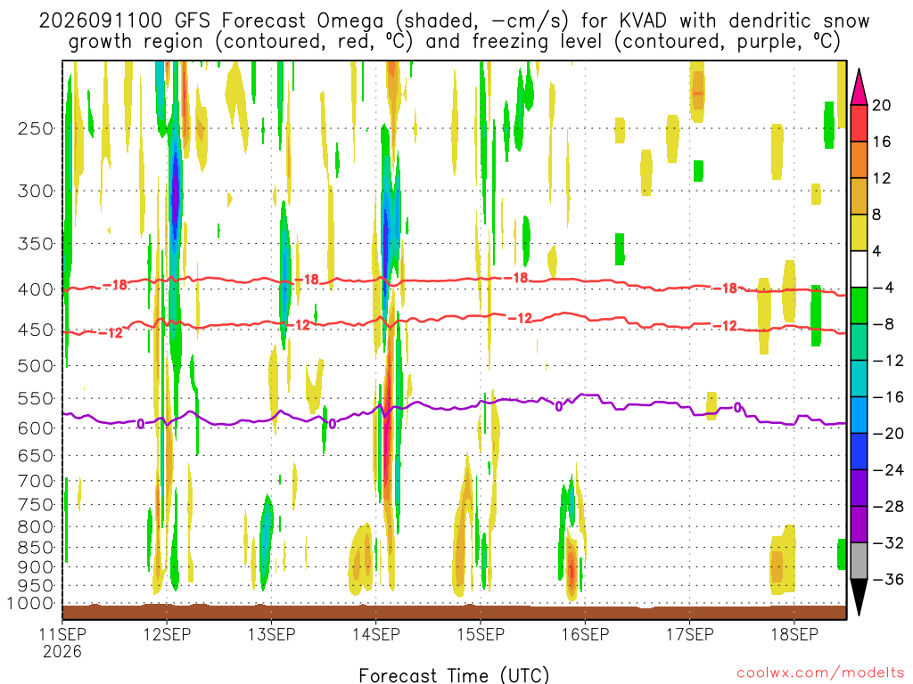The image size is (913, 684).
Task: Click the green -4 to -8 colorbar segment
Action: (859, 305)
